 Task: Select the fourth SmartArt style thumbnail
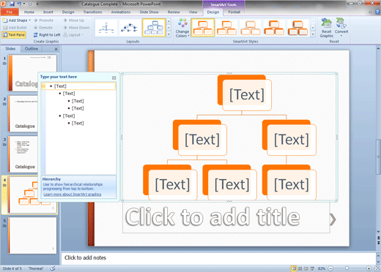(x=274, y=28)
